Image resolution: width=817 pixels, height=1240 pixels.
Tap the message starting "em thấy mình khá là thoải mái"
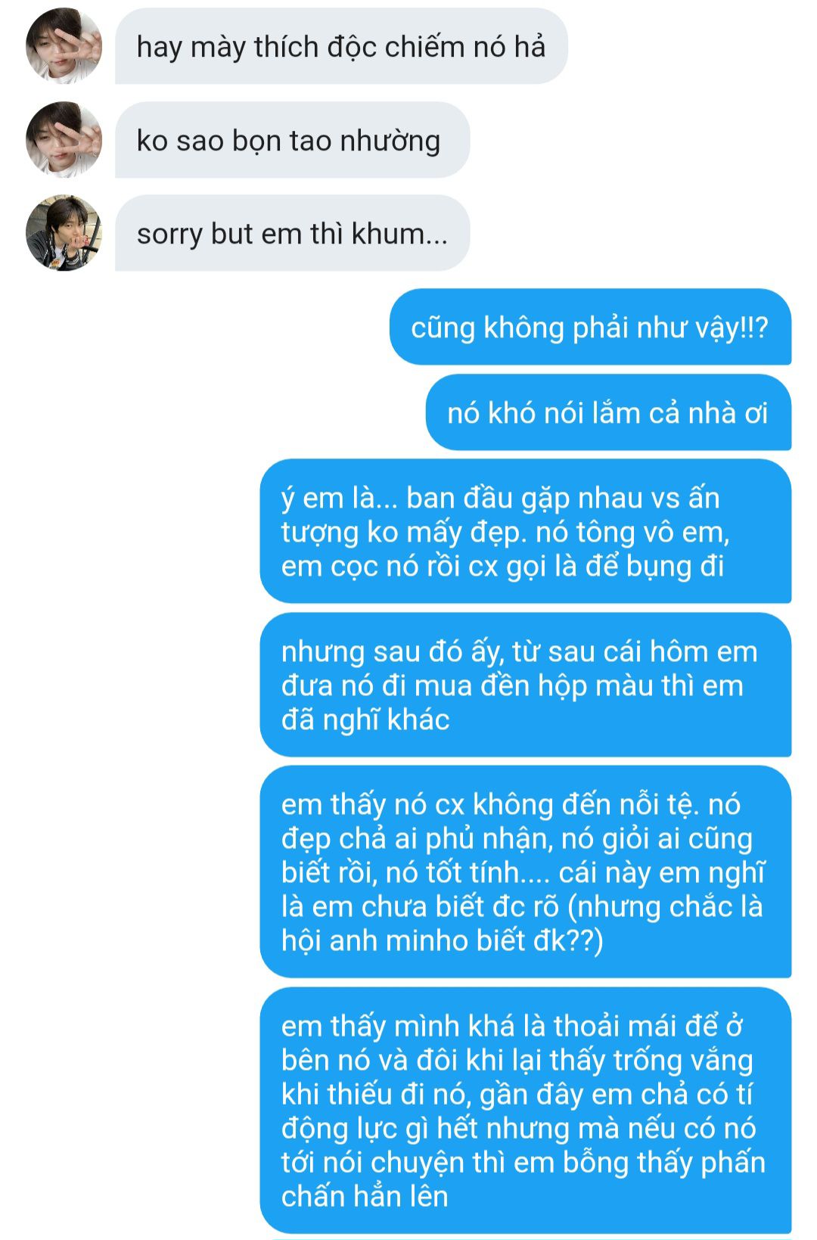coord(525,1110)
